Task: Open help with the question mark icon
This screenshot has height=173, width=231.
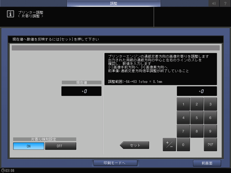Action: coord(225,3)
